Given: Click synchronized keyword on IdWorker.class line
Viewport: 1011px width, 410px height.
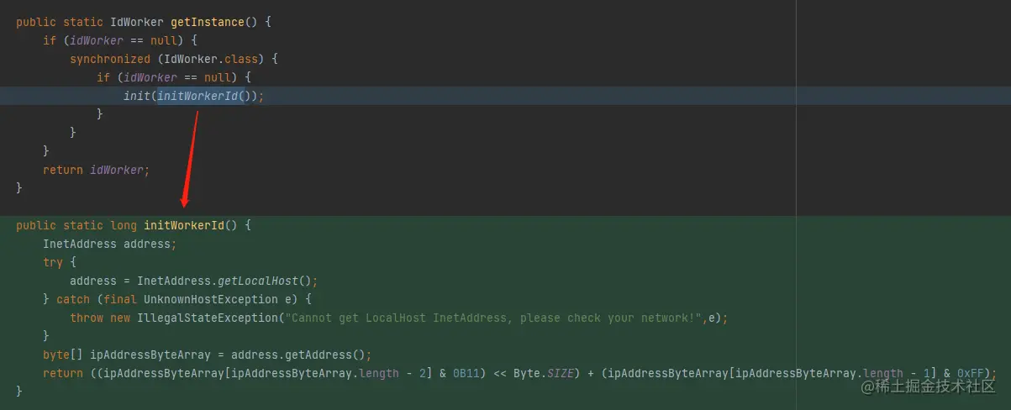Looking at the screenshot, I should tap(110, 59).
